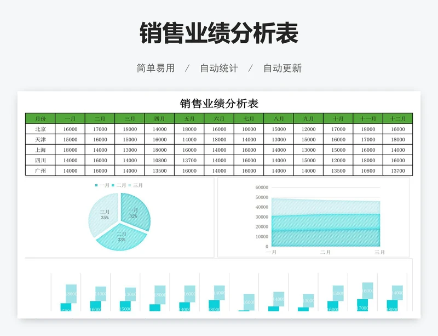Select the 十月 column header
This screenshot has width=438, height=336.
(338, 118)
